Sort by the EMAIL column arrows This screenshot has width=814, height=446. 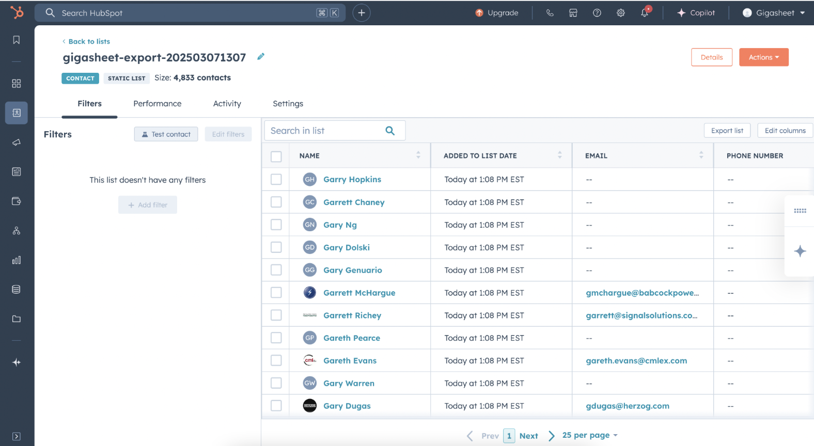point(701,155)
